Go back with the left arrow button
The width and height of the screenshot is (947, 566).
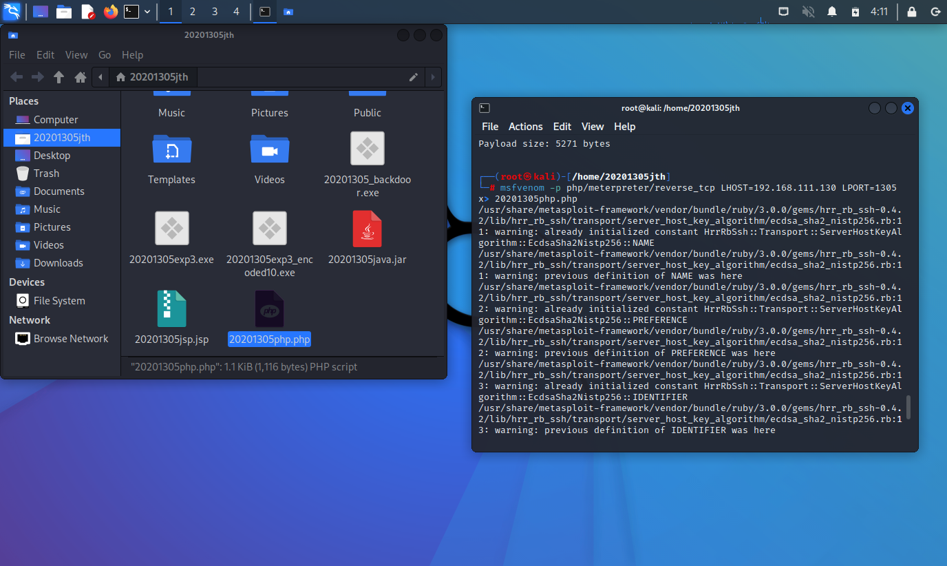[17, 77]
